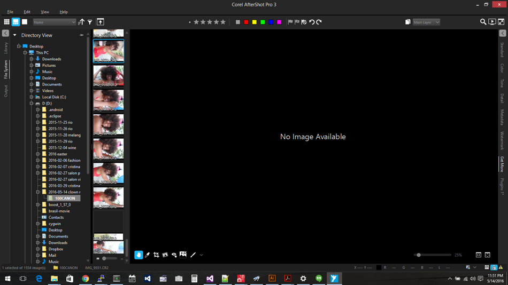Open the Help menu
The height and width of the screenshot is (285, 508).
pos(64,12)
